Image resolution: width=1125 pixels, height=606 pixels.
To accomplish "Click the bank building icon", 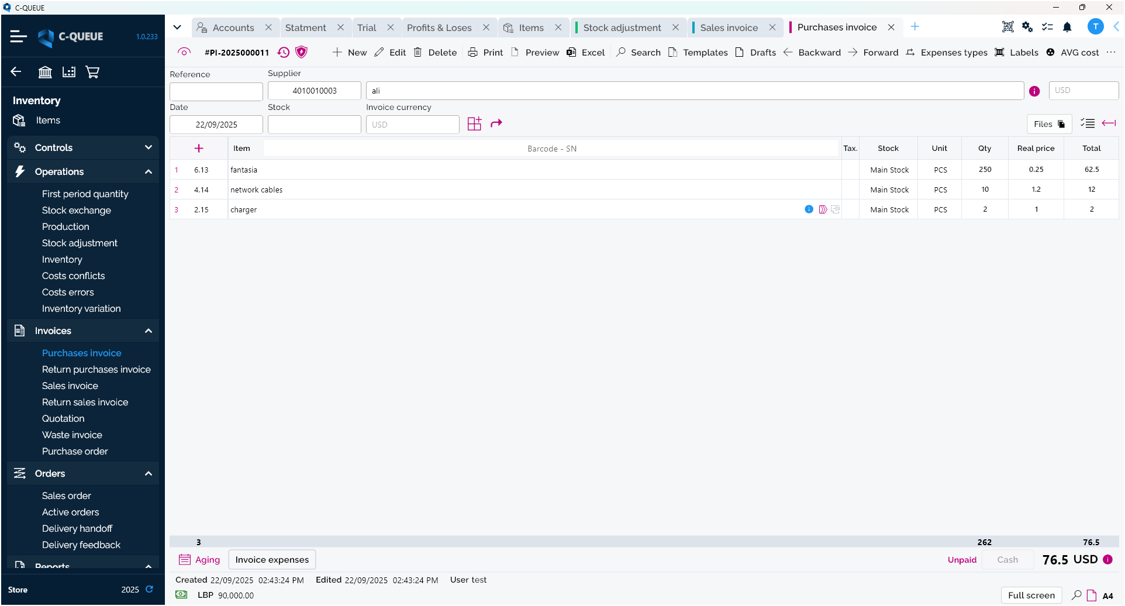I will click(x=45, y=72).
